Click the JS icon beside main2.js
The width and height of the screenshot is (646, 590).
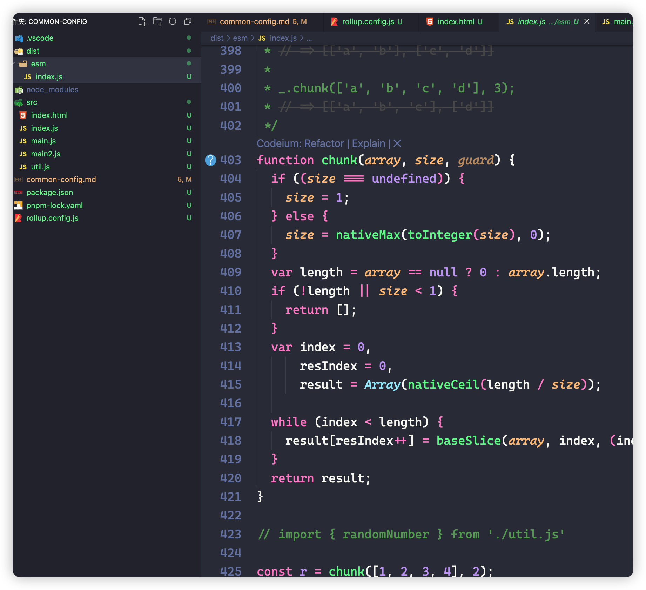[23, 154]
